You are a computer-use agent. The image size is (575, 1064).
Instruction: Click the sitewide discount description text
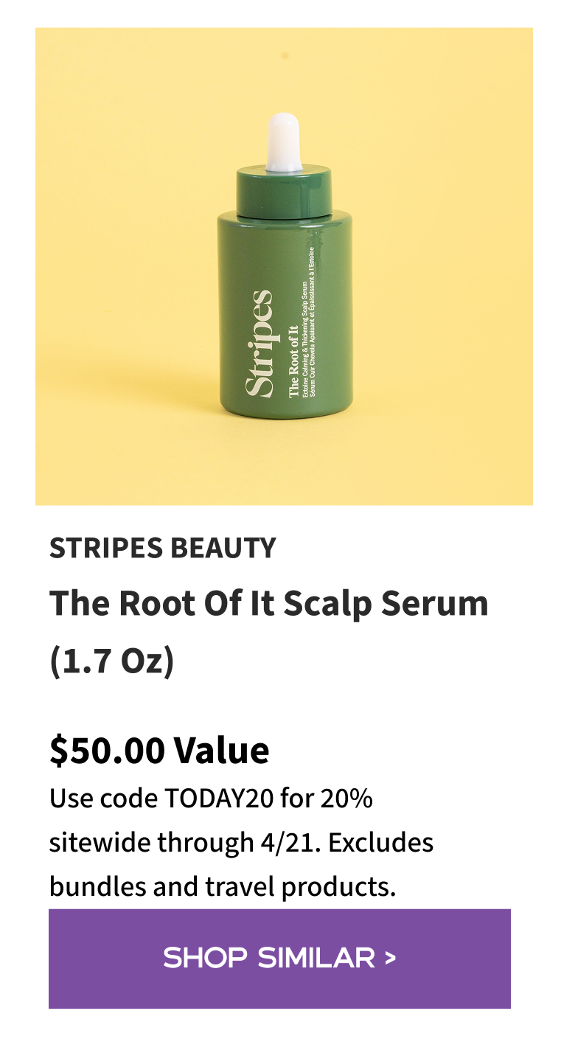(243, 842)
